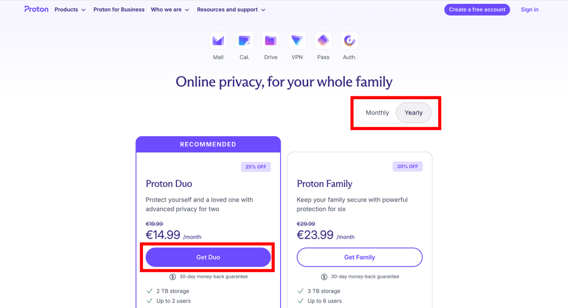Open the Proton Pass icon

point(323,40)
